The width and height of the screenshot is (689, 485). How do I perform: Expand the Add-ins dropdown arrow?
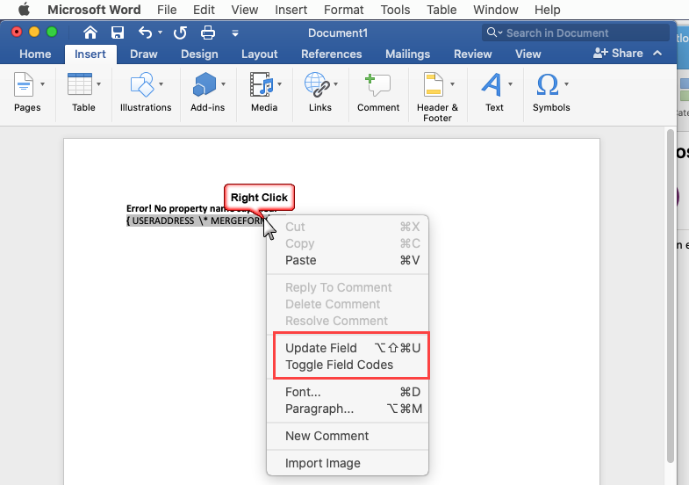coord(223,84)
